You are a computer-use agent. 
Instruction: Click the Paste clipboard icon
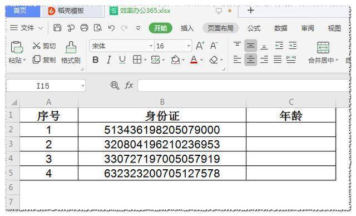(x=17, y=47)
